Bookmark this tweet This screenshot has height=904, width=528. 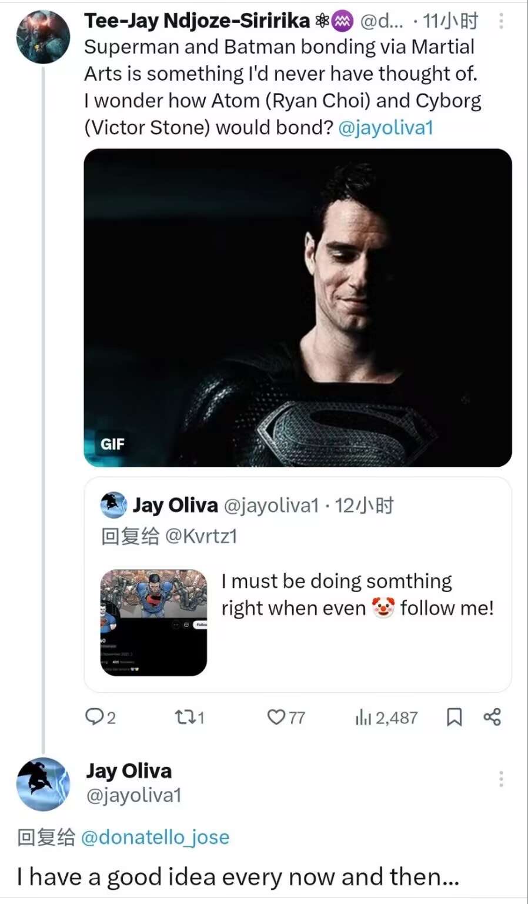(x=455, y=717)
